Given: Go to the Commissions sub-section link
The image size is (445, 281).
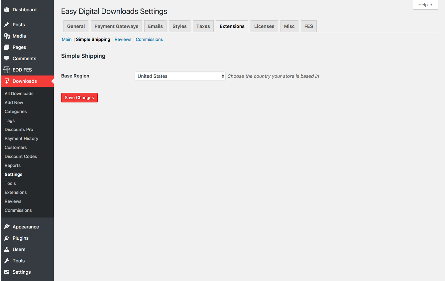Looking at the screenshot, I should (149, 39).
